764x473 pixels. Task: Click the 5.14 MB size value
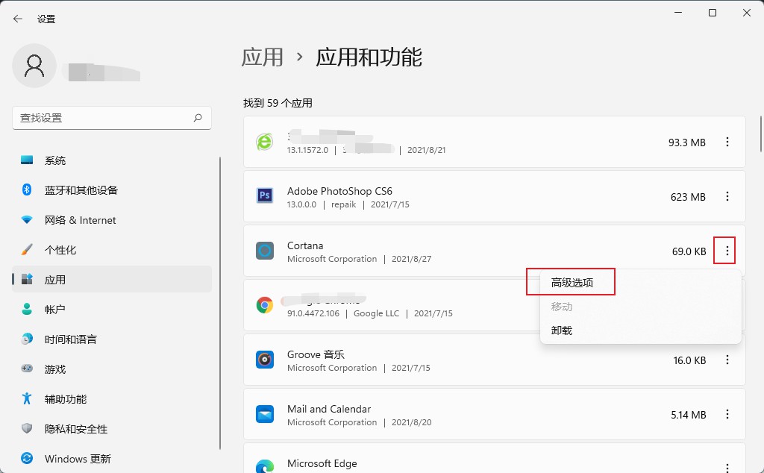coord(689,415)
